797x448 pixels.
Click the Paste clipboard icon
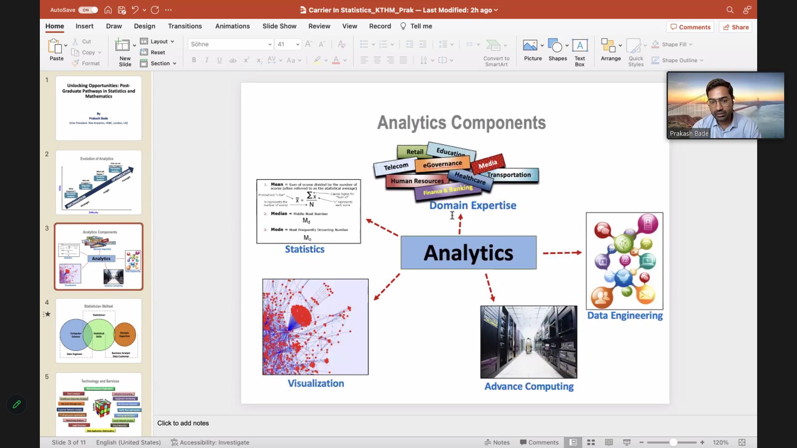click(55, 46)
